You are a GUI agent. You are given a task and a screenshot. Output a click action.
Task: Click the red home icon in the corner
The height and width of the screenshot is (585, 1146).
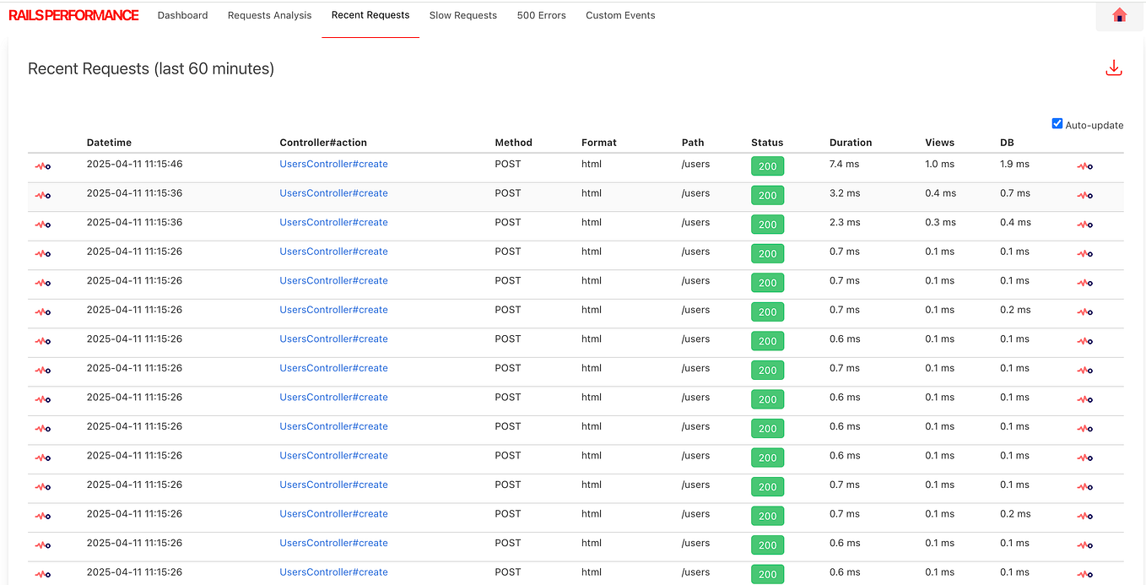pyautogui.click(x=1119, y=15)
